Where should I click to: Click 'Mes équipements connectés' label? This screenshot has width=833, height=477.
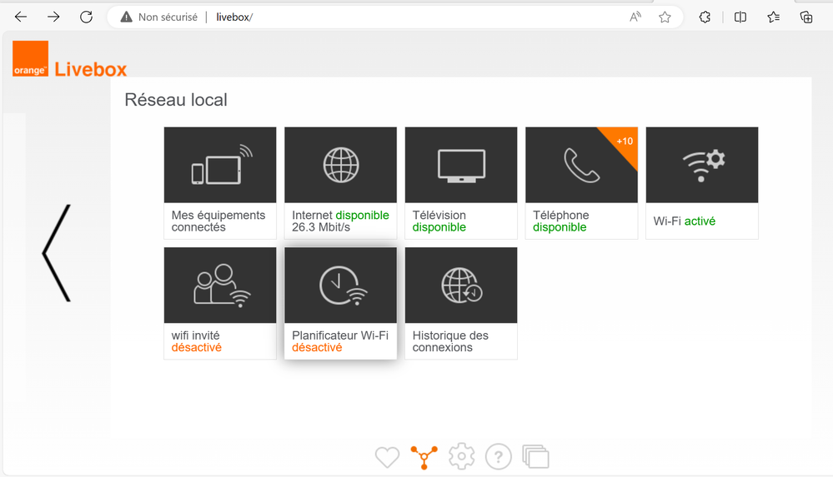click(x=218, y=221)
